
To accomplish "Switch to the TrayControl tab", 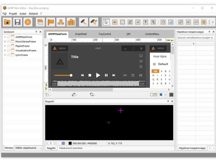I will 104,34.
